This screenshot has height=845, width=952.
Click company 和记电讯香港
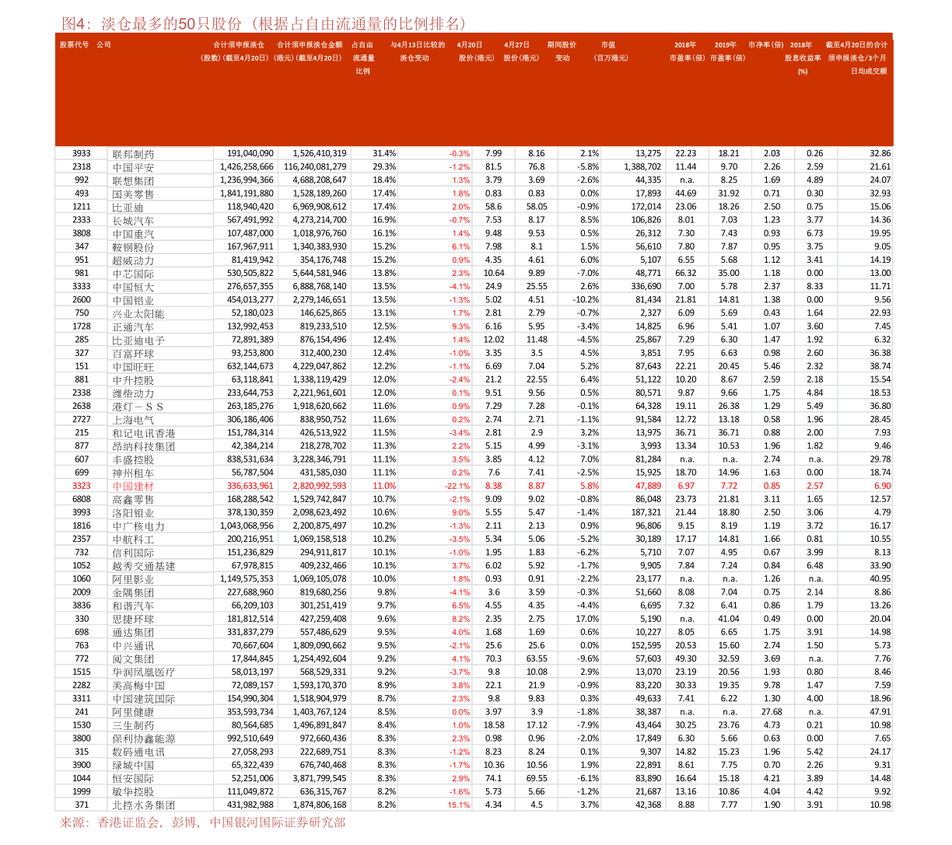coord(144,433)
